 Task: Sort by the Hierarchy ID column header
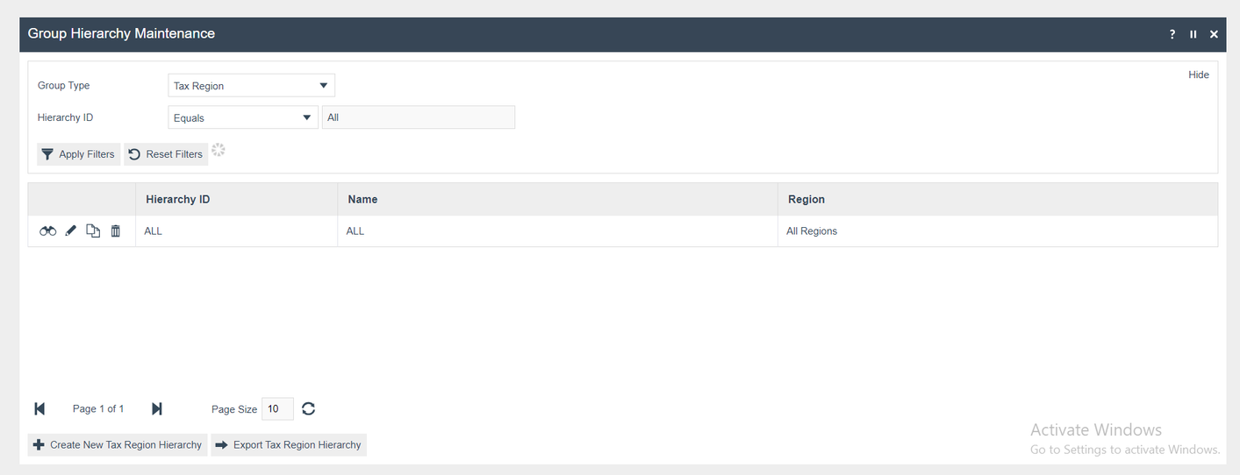click(x=178, y=200)
